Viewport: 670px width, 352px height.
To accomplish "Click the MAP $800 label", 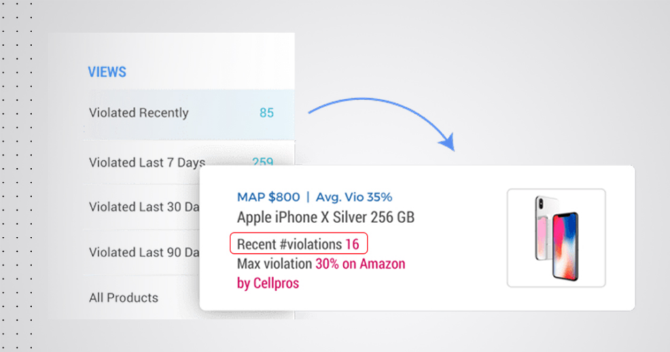I will [268, 197].
